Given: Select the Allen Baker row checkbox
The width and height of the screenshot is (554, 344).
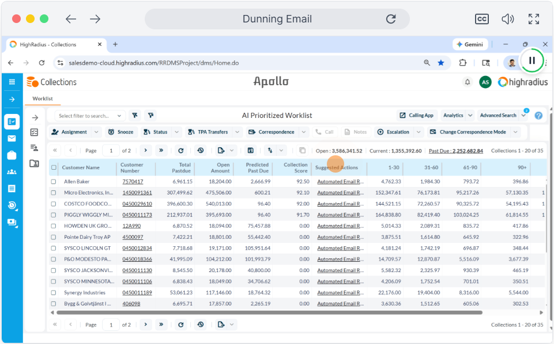Looking at the screenshot, I should click(54, 182).
